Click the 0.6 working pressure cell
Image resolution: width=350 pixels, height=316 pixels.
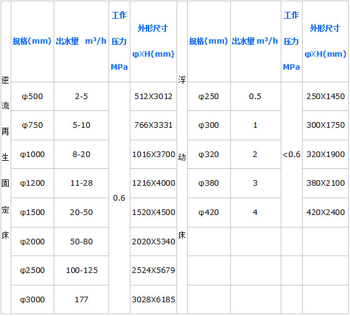tap(119, 198)
